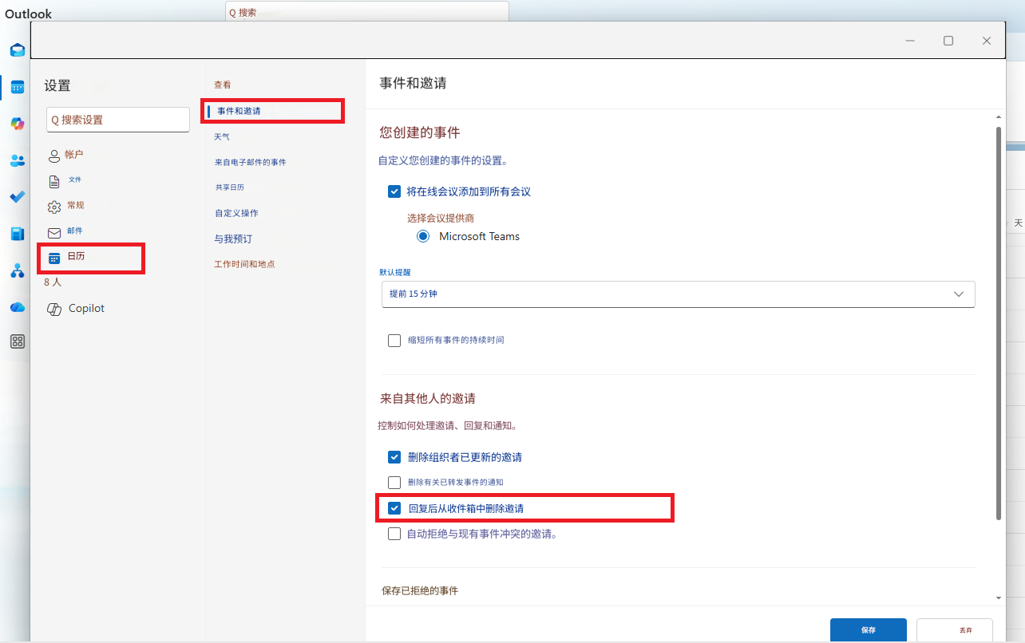Click the 日历 calendar icon in settings
This screenshot has height=643, width=1025.
click(54, 258)
